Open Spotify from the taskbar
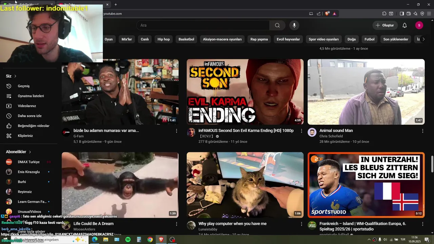This screenshot has width=434, height=244. click(128, 240)
